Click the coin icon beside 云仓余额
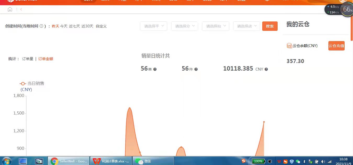The image size is (353, 165). pos(289,46)
